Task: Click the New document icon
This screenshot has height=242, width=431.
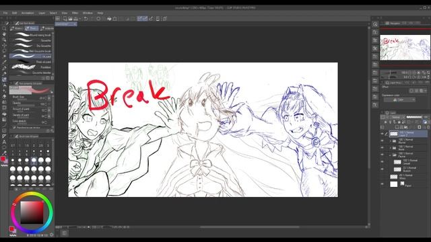Action: [65, 19]
